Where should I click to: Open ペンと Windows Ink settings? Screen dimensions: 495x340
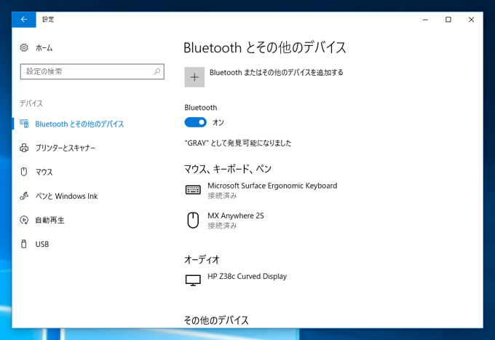(66, 196)
